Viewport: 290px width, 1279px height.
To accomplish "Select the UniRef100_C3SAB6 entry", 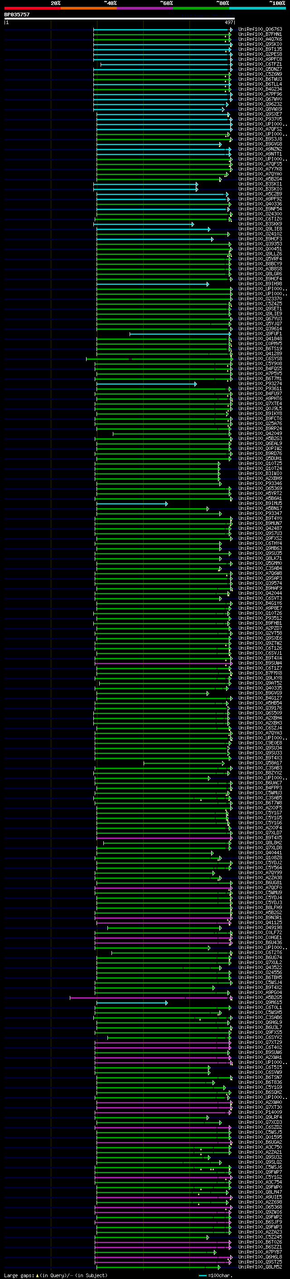I will coord(260,1017).
